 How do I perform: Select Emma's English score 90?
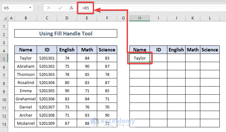[67, 91]
